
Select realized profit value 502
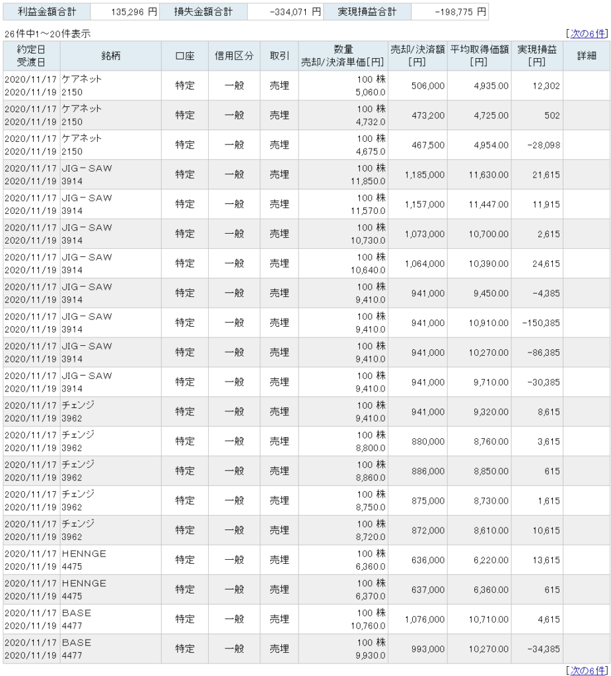pyautogui.click(x=552, y=116)
